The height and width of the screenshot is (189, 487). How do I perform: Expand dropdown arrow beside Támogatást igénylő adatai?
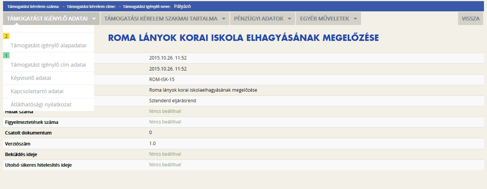tap(94, 19)
